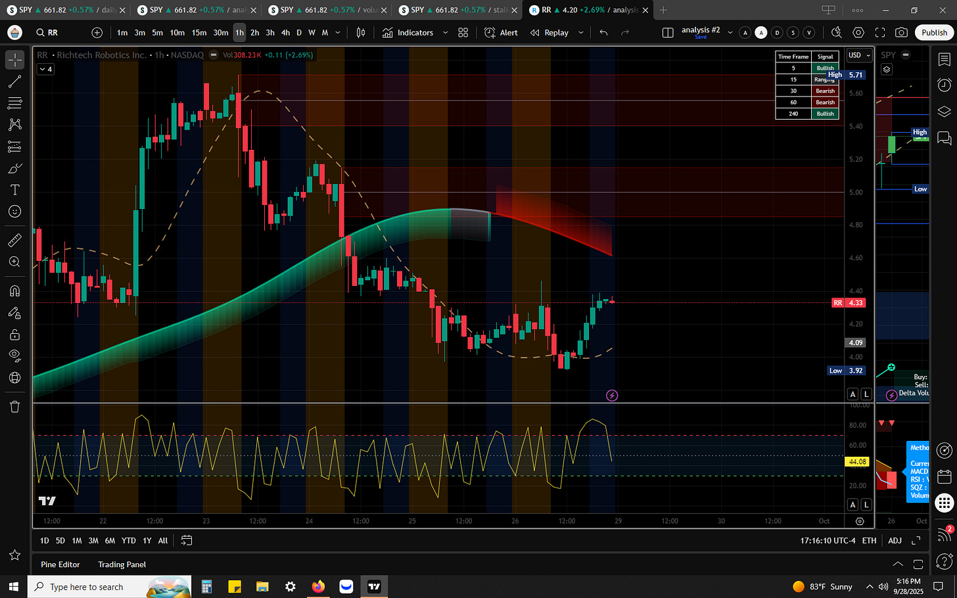Undo the last chart action
The width and height of the screenshot is (957, 598).
pyautogui.click(x=603, y=32)
